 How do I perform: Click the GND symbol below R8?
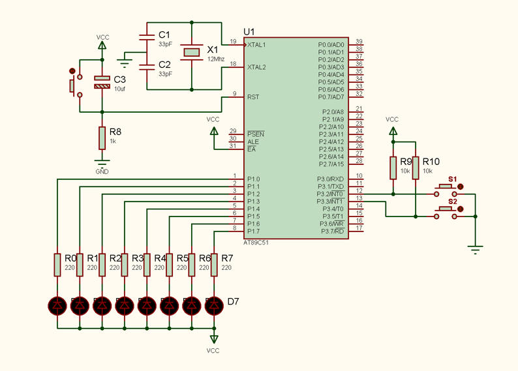(x=102, y=164)
